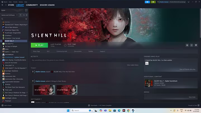Open SHAHIN USMAN profile tab

(47, 5)
